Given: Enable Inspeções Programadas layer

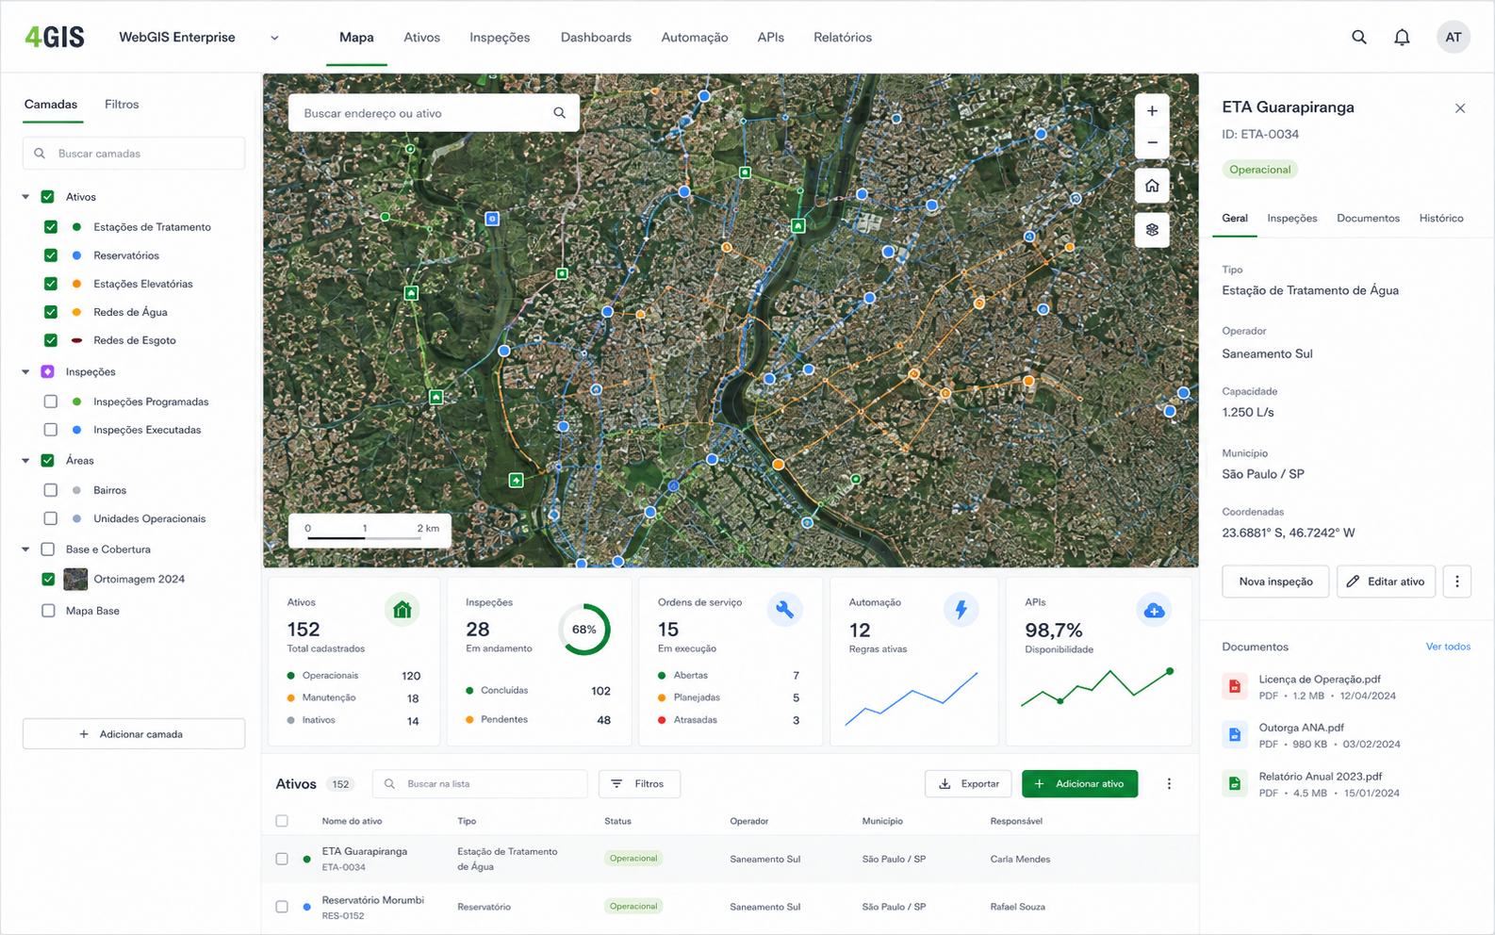Looking at the screenshot, I should (51, 402).
